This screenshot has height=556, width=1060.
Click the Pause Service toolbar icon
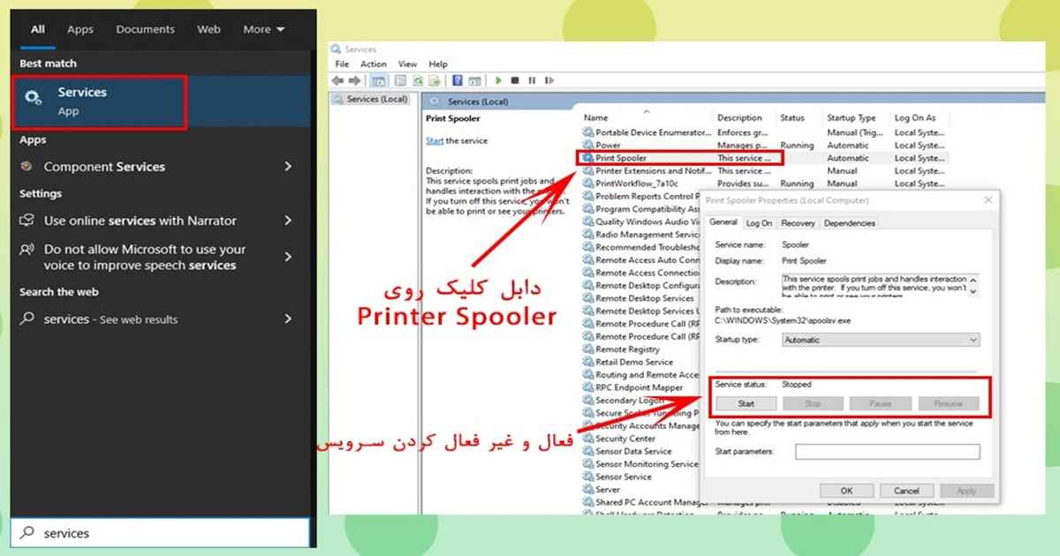(x=532, y=80)
